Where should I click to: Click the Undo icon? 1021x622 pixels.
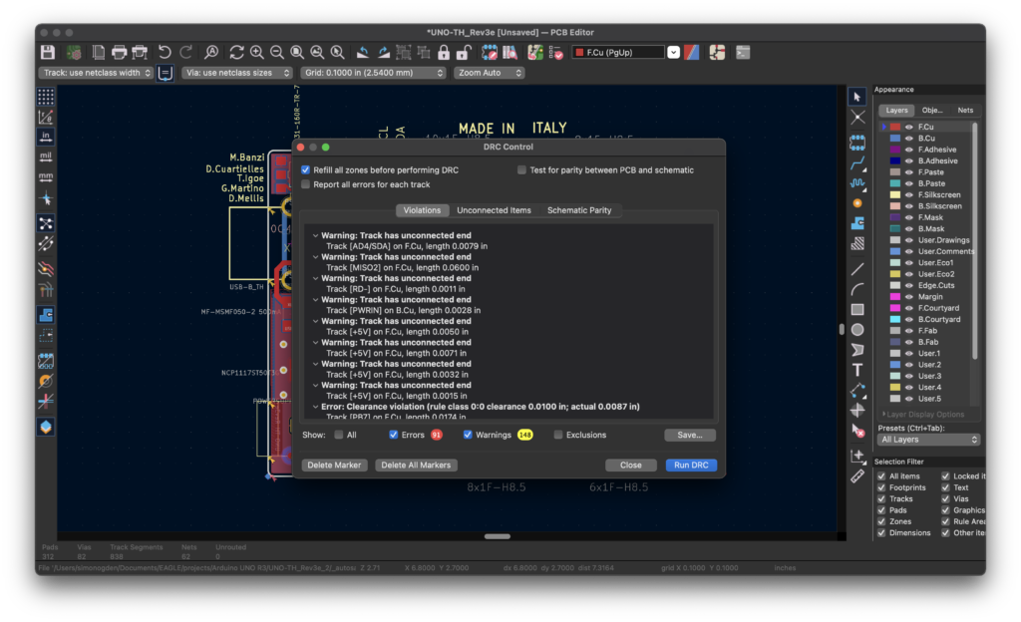click(165, 52)
